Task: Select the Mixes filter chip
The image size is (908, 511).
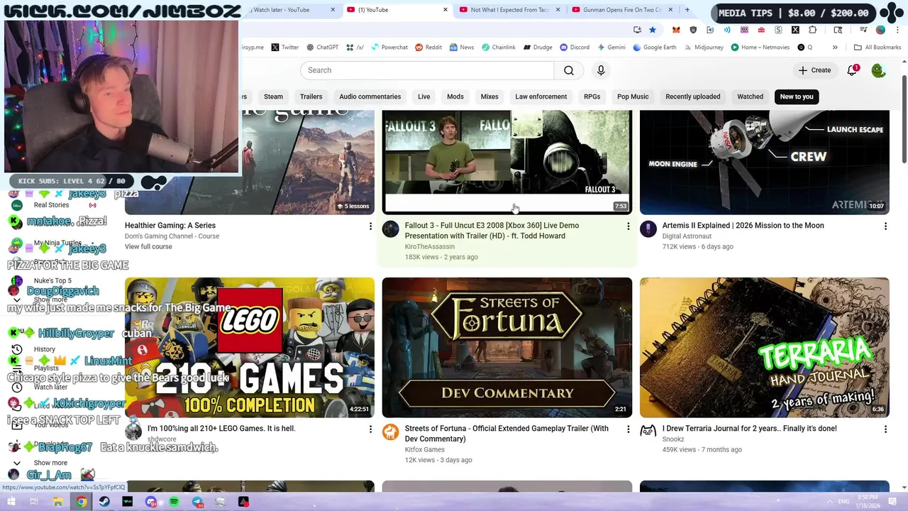Action: [x=489, y=97]
